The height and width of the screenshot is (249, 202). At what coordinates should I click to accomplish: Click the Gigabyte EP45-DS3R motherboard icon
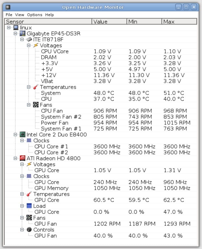(22, 34)
